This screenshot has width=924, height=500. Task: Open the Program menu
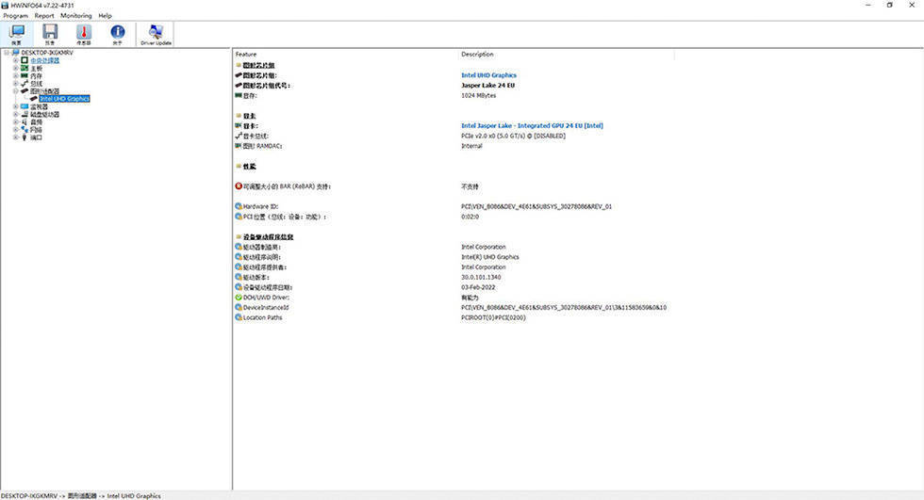click(x=15, y=15)
